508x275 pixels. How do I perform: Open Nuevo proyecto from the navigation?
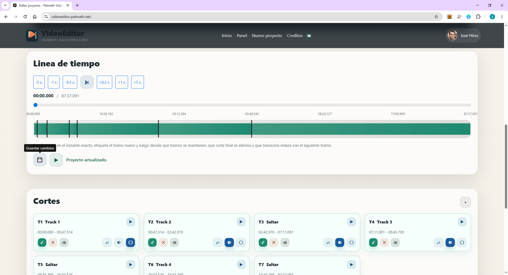coord(267,35)
